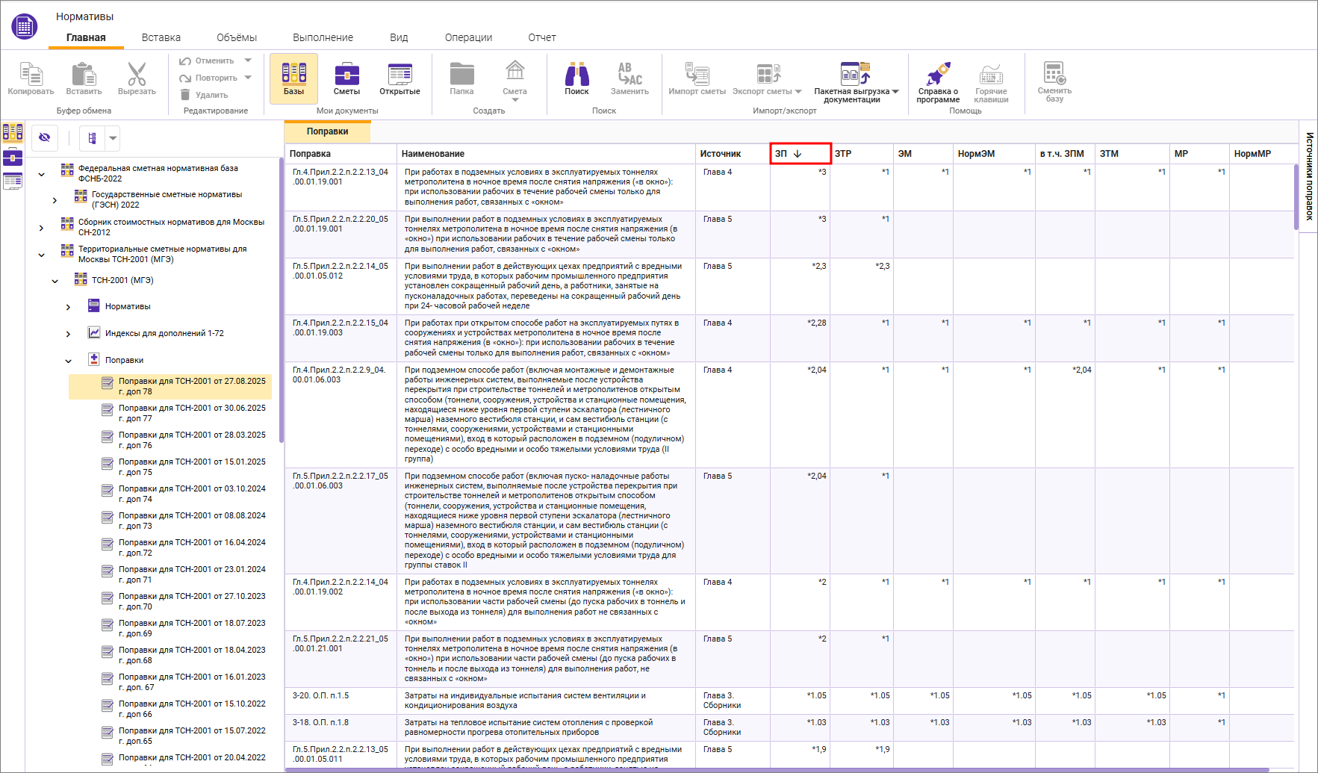Toggle the crossed-eye visibility button

click(45, 137)
